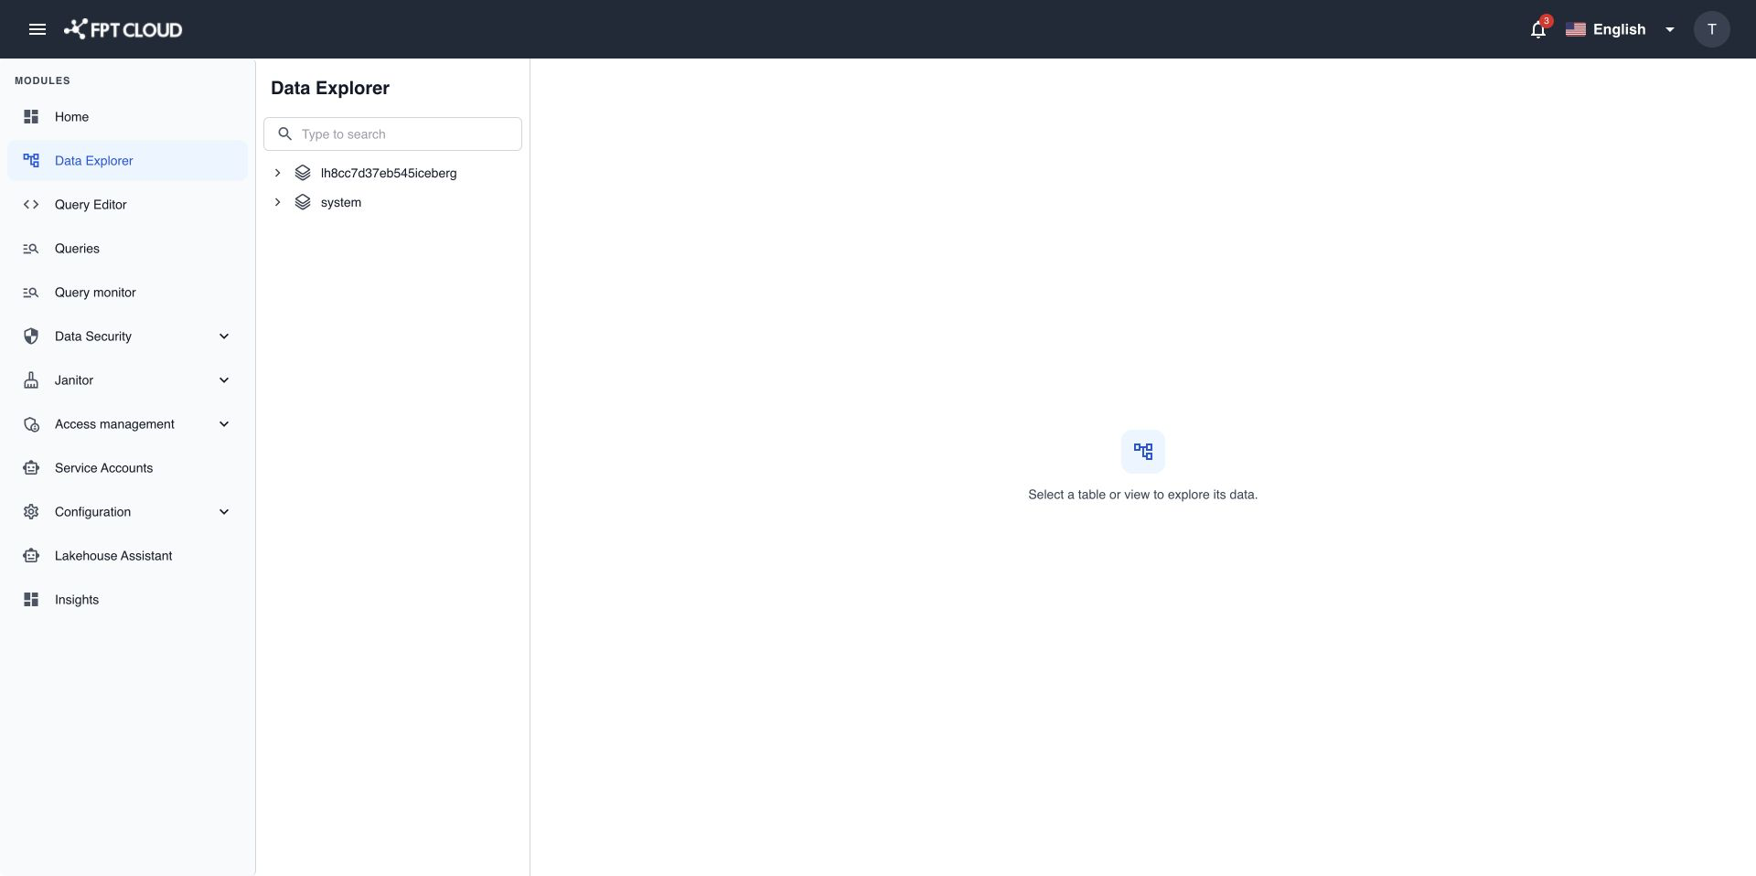This screenshot has width=1756, height=876.
Task: Expand the Janitor submenu chevron
Action: (x=224, y=380)
